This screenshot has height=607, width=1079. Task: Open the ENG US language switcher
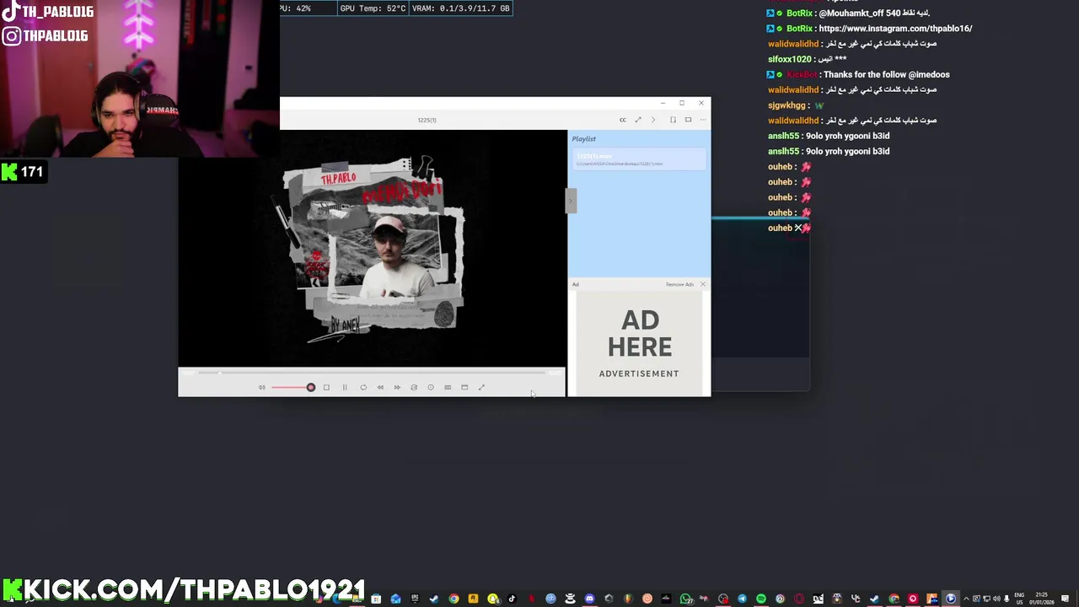pyautogui.click(x=1019, y=599)
